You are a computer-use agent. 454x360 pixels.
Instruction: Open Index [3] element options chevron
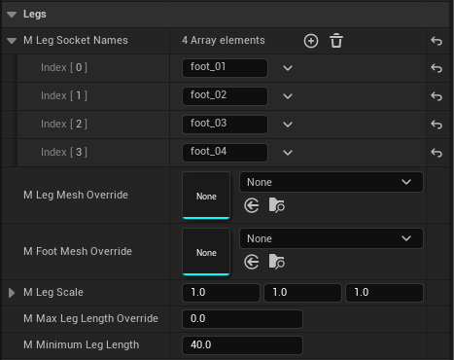[288, 153]
